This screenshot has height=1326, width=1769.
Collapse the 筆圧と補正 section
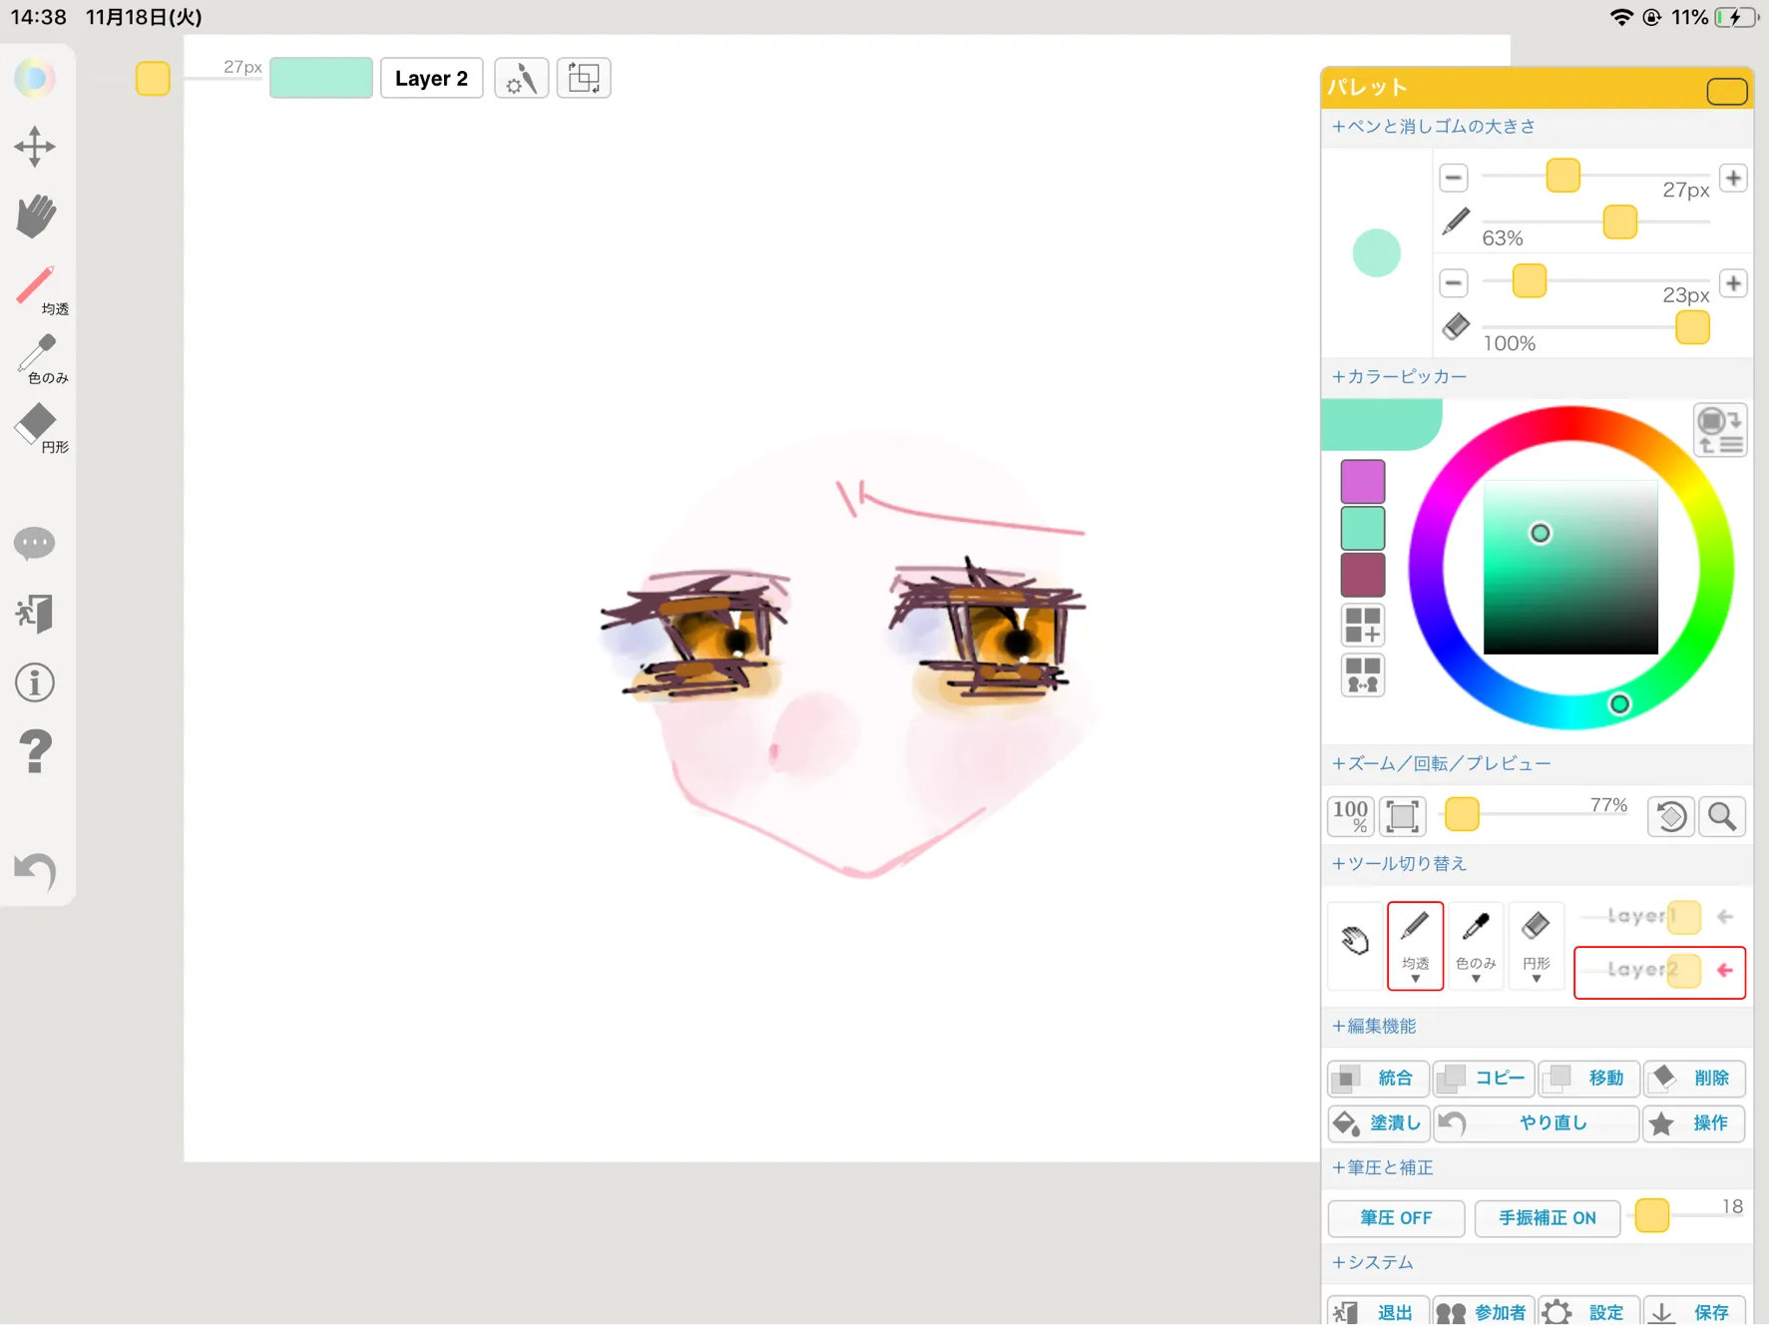point(1382,1168)
